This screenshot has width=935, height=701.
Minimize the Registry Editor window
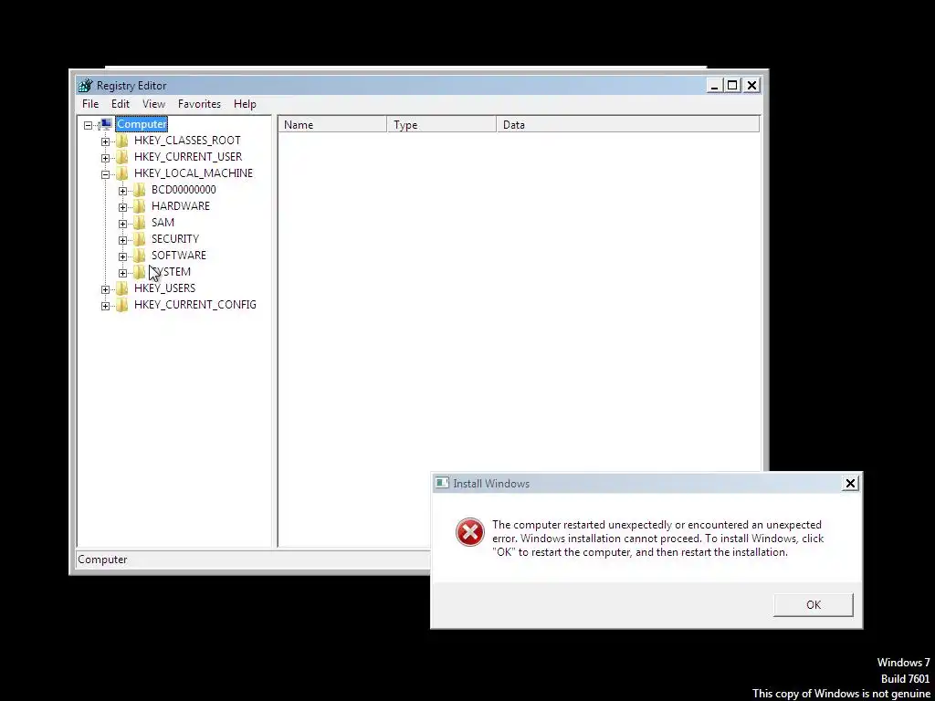[x=714, y=86]
